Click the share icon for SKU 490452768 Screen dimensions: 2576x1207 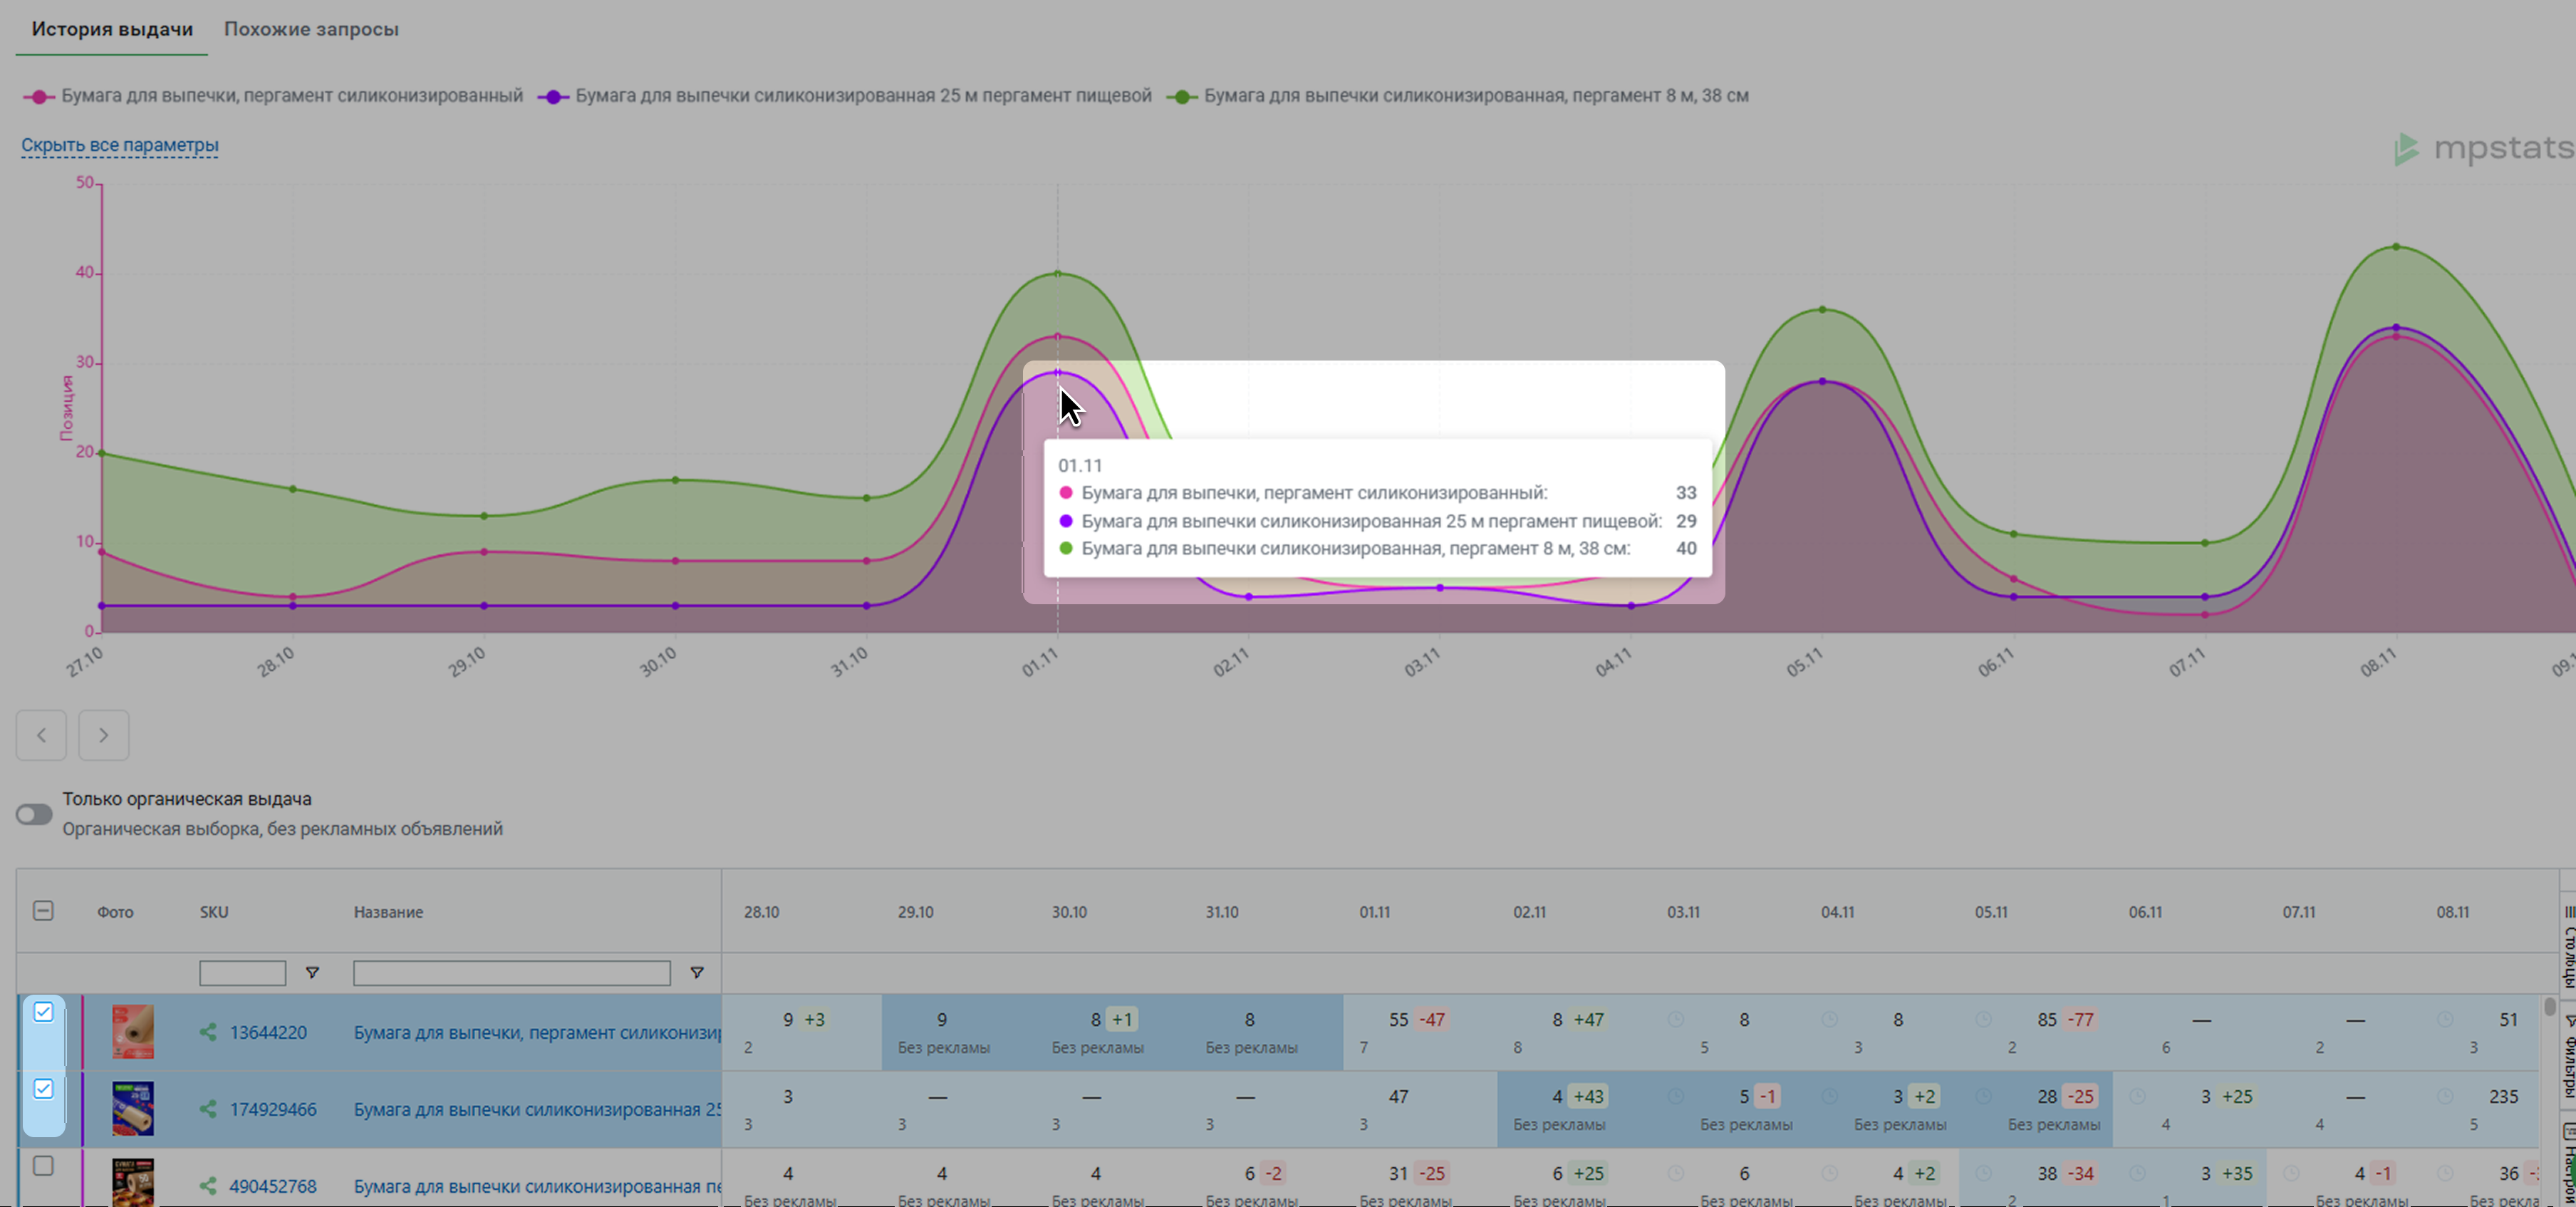click(208, 1186)
